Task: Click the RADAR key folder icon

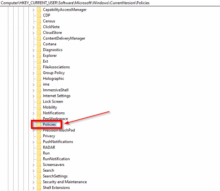Action: point(39,147)
